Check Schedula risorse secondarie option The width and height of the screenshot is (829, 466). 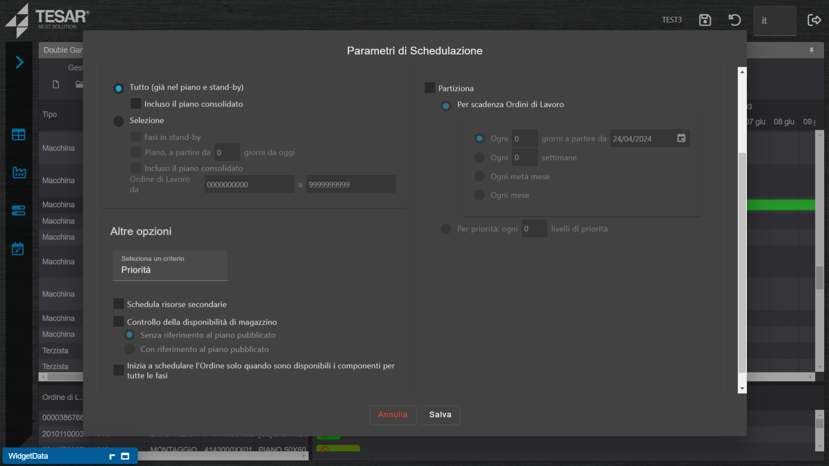(x=118, y=304)
